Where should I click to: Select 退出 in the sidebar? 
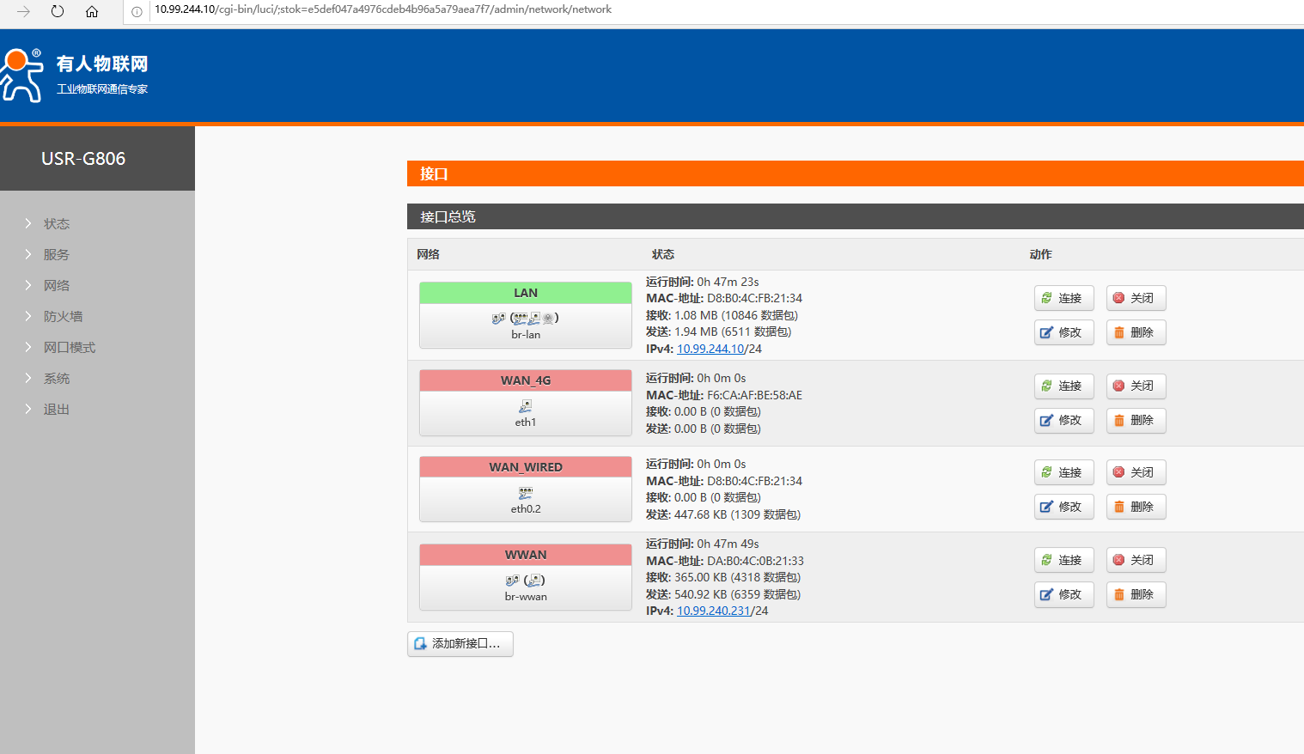click(57, 409)
